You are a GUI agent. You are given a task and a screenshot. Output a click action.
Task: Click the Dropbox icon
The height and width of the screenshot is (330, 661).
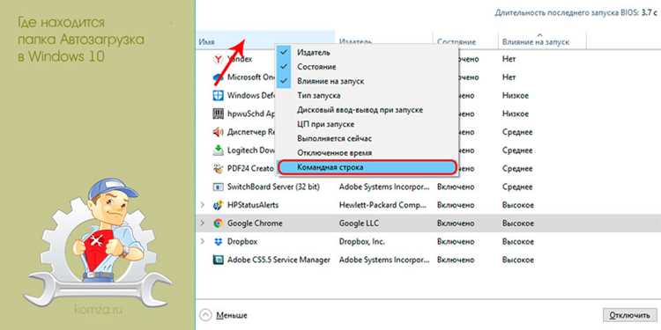pyautogui.click(x=218, y=242)
